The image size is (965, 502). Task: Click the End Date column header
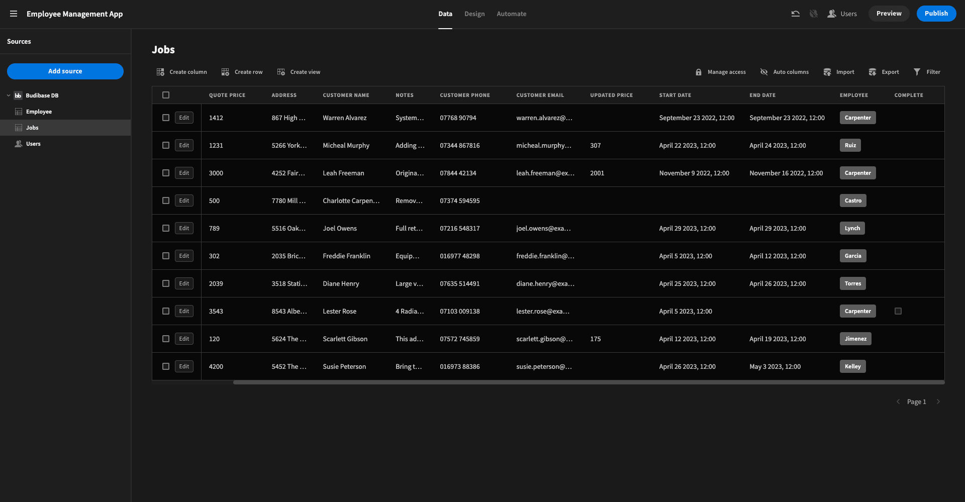click(762, 95)
